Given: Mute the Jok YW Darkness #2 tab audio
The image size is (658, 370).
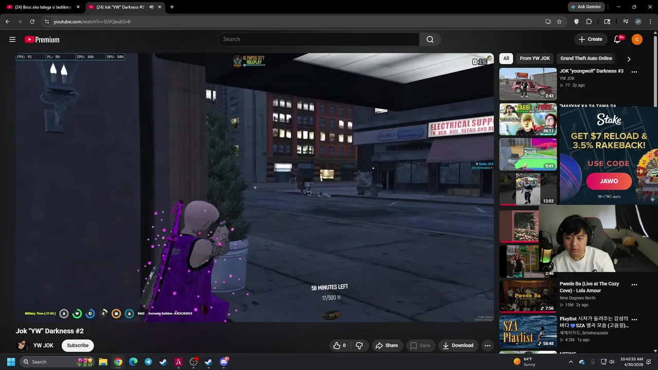Looking at the screenshot, I should click(152, 7).
